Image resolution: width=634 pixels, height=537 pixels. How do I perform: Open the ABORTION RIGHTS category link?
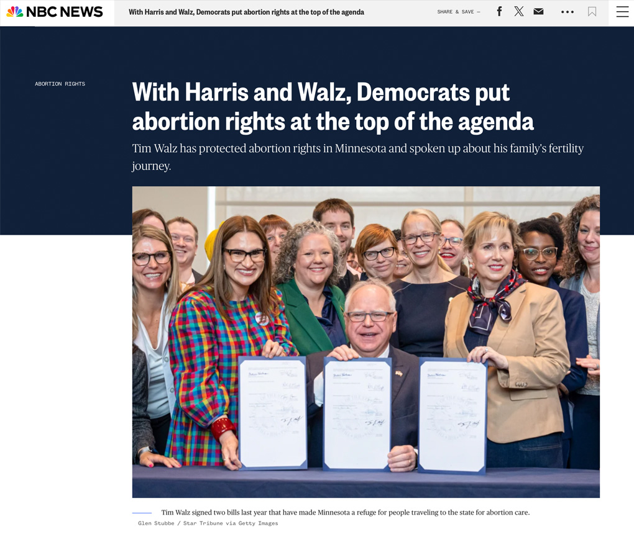(60, 84)
